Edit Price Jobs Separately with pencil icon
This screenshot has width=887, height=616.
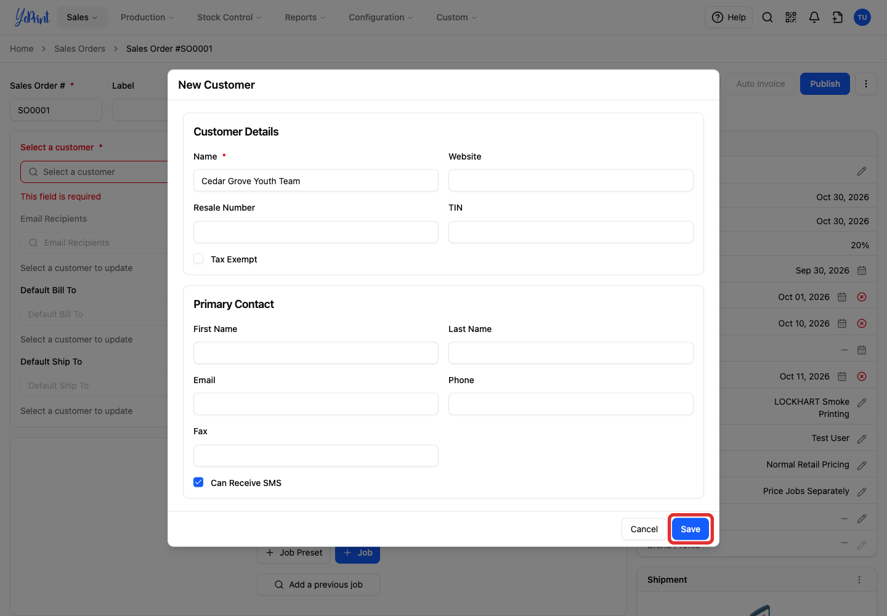[x=862, y=492]
